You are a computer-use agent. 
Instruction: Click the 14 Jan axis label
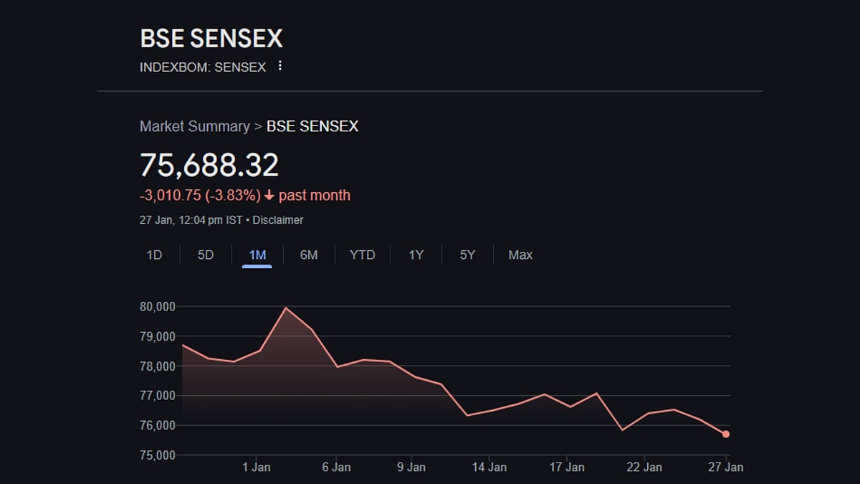point(489,467)
